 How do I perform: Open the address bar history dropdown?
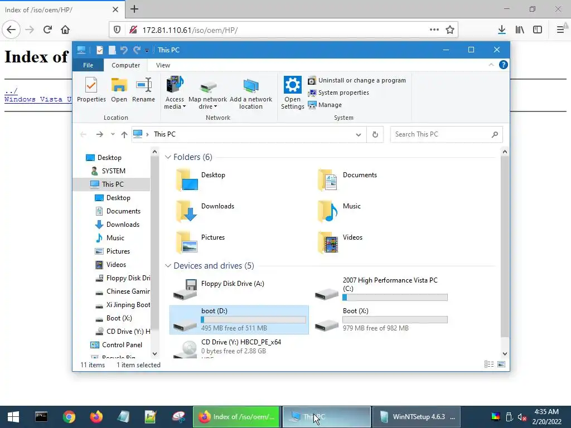coord(359,135)
